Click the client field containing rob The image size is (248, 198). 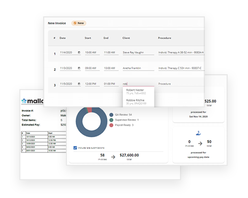138,84
